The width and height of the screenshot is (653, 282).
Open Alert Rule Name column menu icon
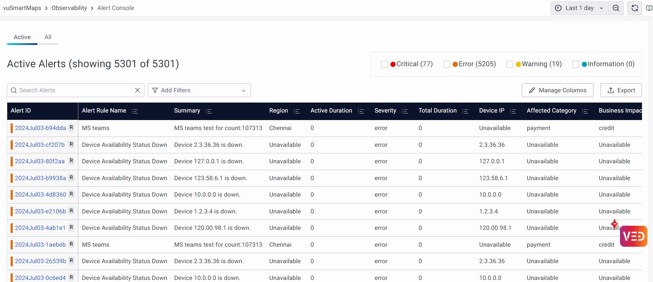click(135, 111)
